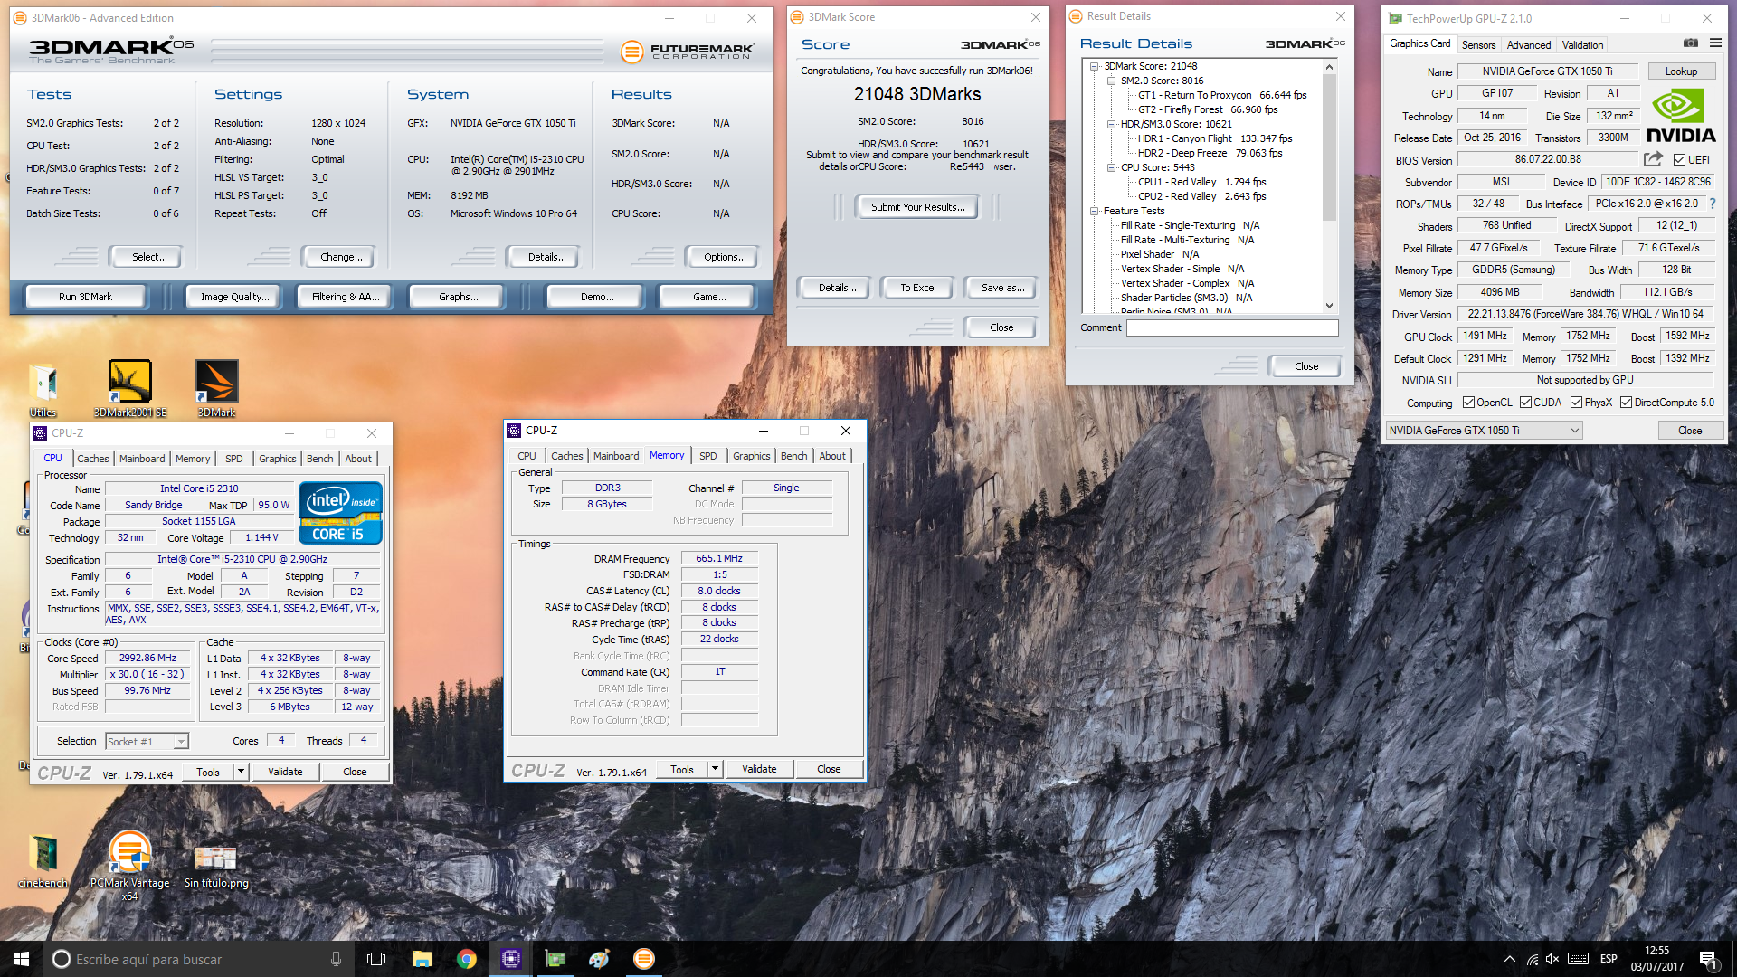The width and height of the screenshot is (1737, 977).
Task: Switch to 3DMark06 orange taskbar icon
Action: point(643,959)
